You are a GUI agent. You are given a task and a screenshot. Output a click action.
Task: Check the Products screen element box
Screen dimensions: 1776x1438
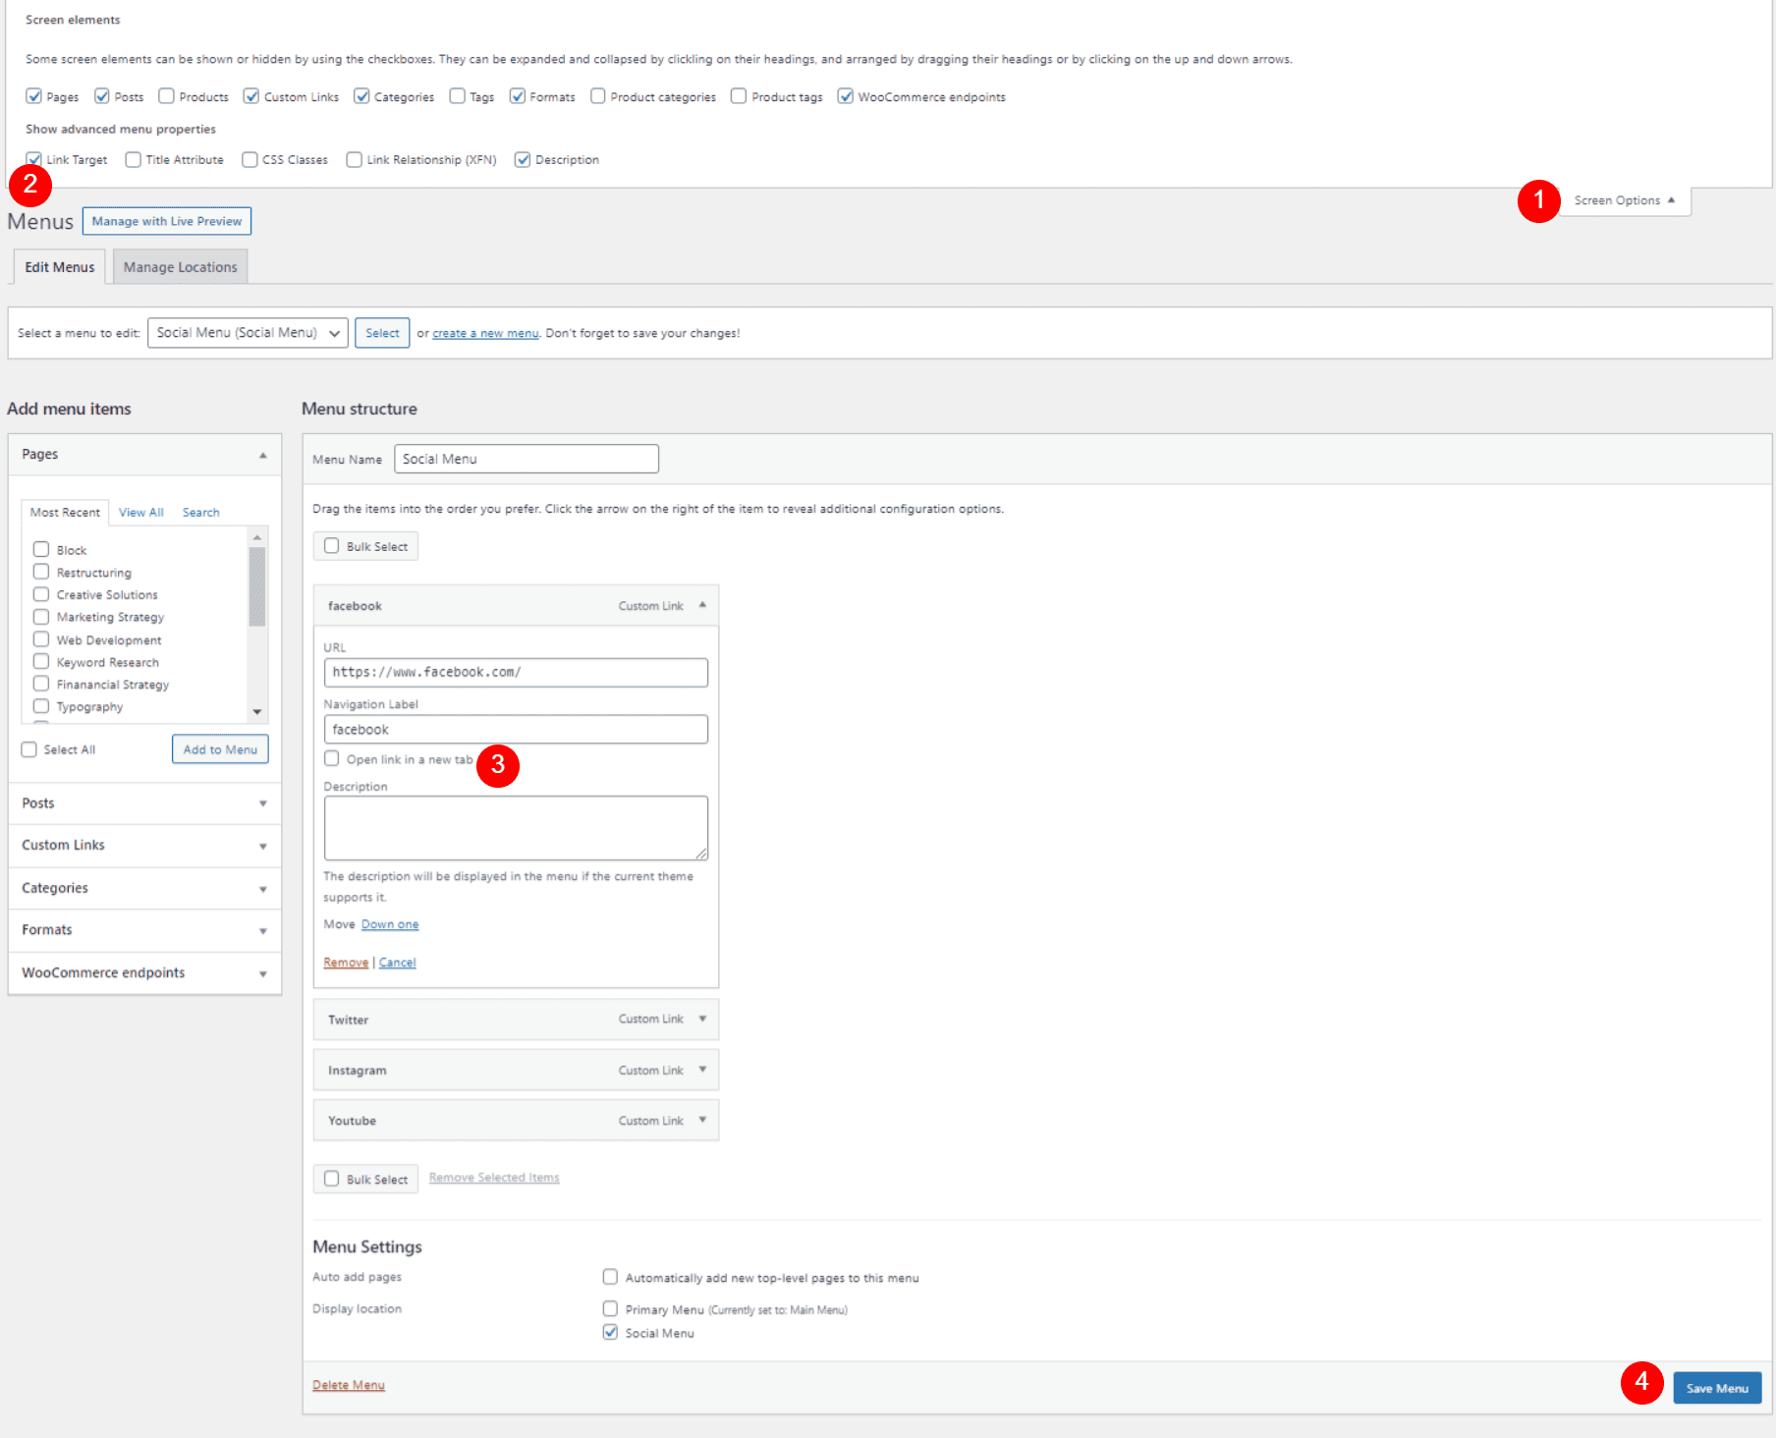[167, 96]
